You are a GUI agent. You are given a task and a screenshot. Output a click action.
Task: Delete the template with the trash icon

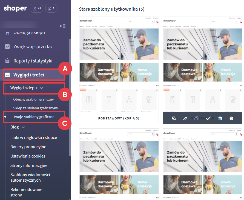pos(220,118)
